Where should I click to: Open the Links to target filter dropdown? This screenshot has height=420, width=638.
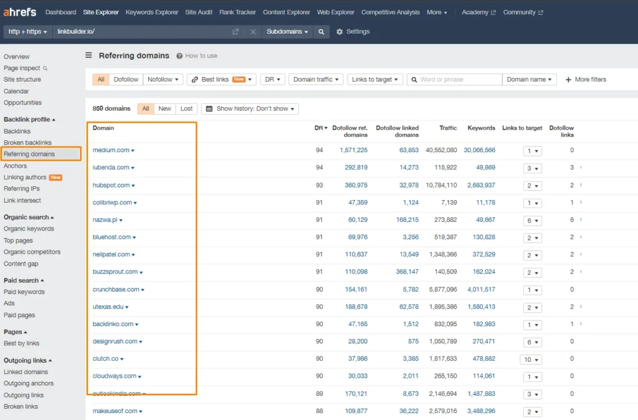374,79
